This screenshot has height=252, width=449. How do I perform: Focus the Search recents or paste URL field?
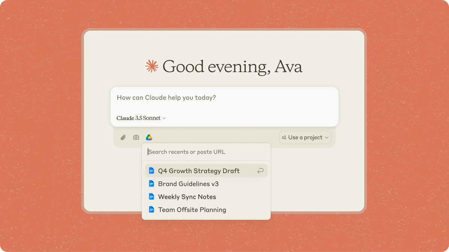point(206,152)
